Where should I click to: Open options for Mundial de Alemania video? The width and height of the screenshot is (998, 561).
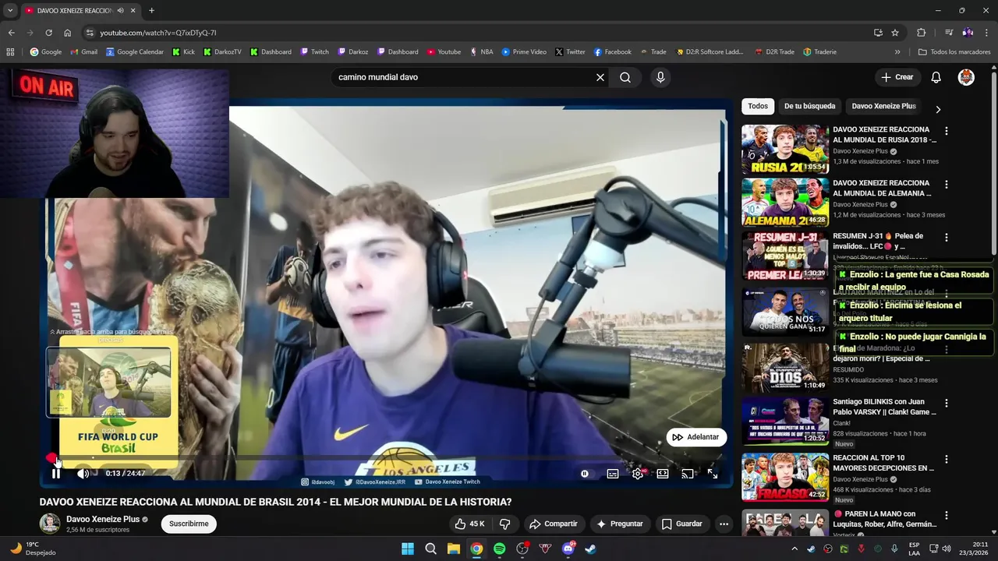[x=947, y=185]
